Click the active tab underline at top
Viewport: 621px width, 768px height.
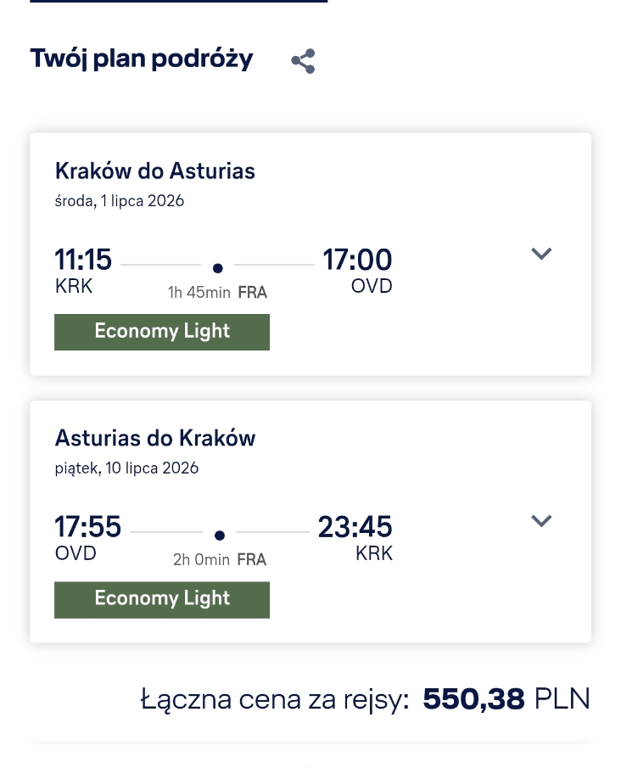point(179,2)
